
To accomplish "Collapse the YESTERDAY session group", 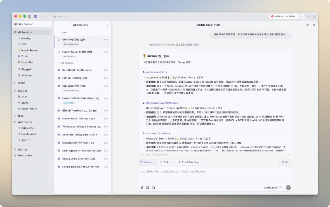I will click(65, 63).
